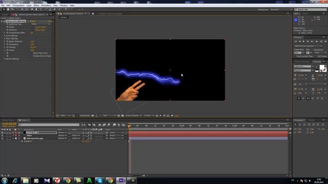Toggle the Advanced Lightning effect fx switch
This screenshot has height=184, width=328.
pyautogui.click(x=5, y=21)
